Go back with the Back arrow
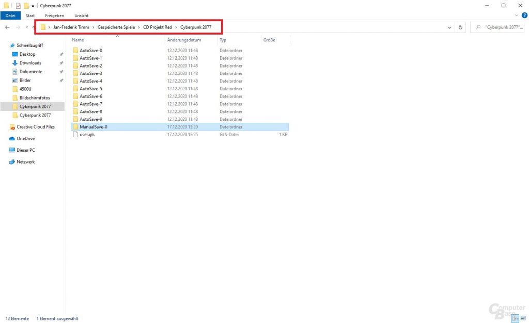The height and width of the screenshot is (323, 529). pyautogui.click(x=7, y=27)
